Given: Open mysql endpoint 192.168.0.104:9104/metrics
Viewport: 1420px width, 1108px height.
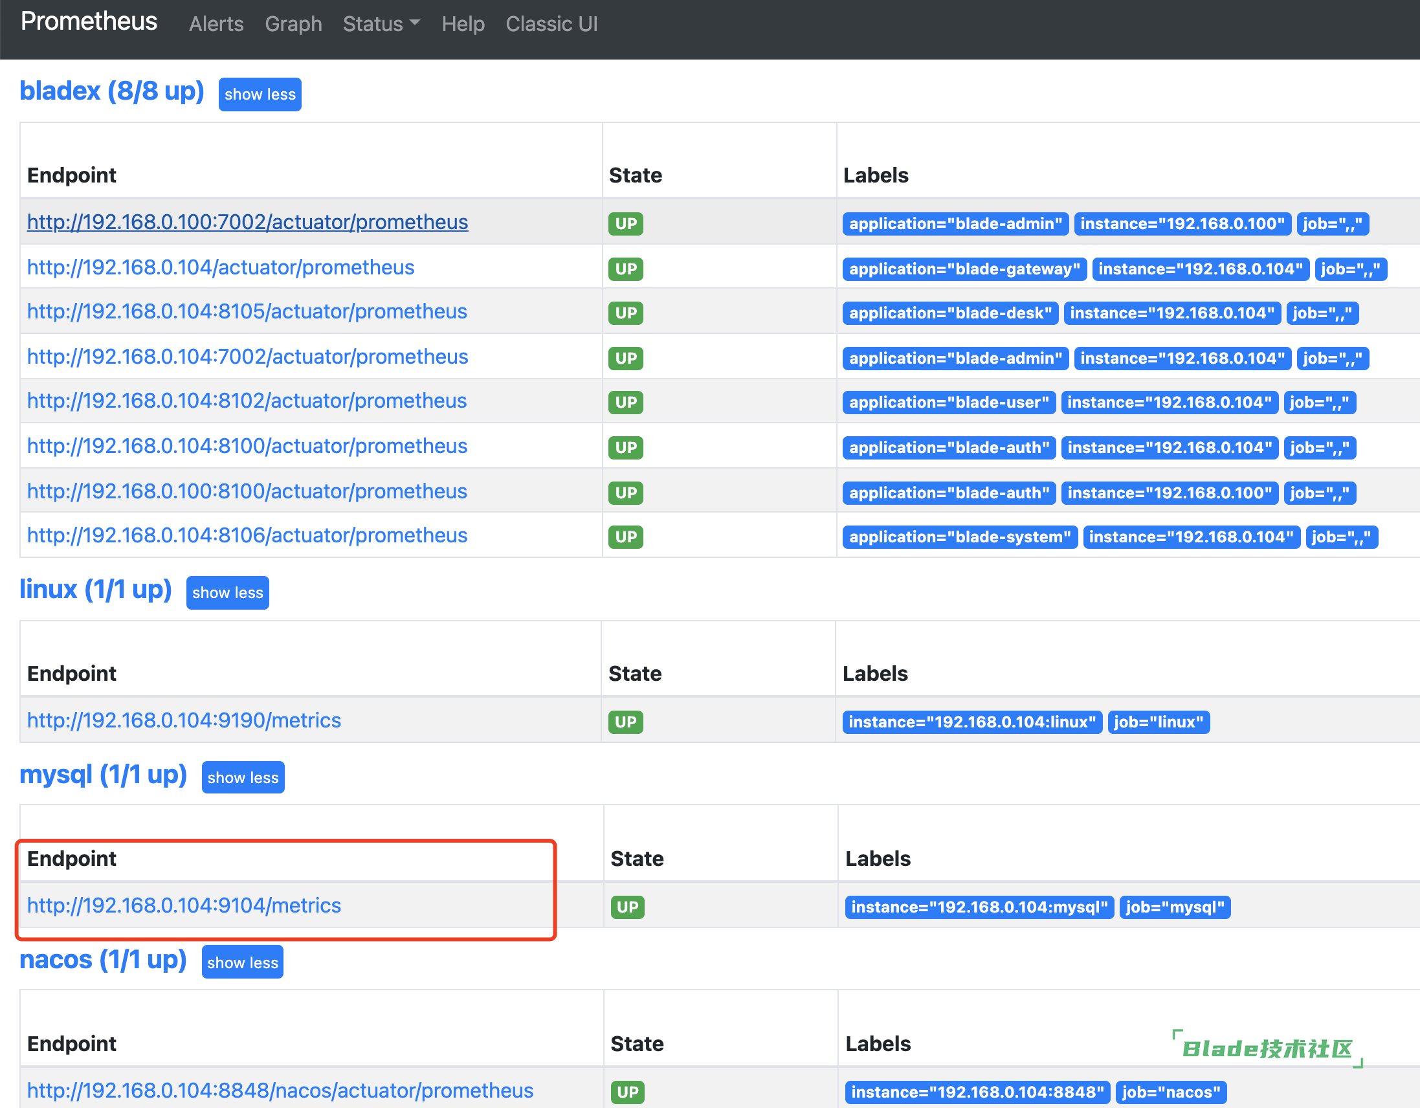Looking at the screenshot, I should pyautogui.click(x=184, y=905).
